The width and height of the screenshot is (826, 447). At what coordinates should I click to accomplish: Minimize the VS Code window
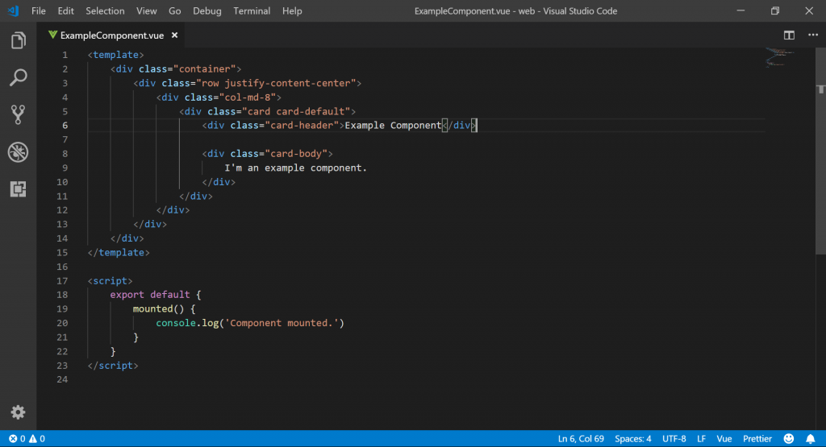click(x=740, y=10)
